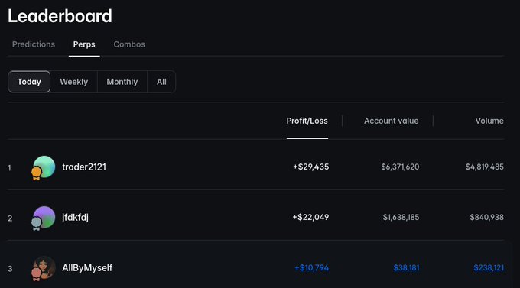The width and height of the screenshot is (520, 288).
Task: Click rank number 3
Action: (10, 269)
